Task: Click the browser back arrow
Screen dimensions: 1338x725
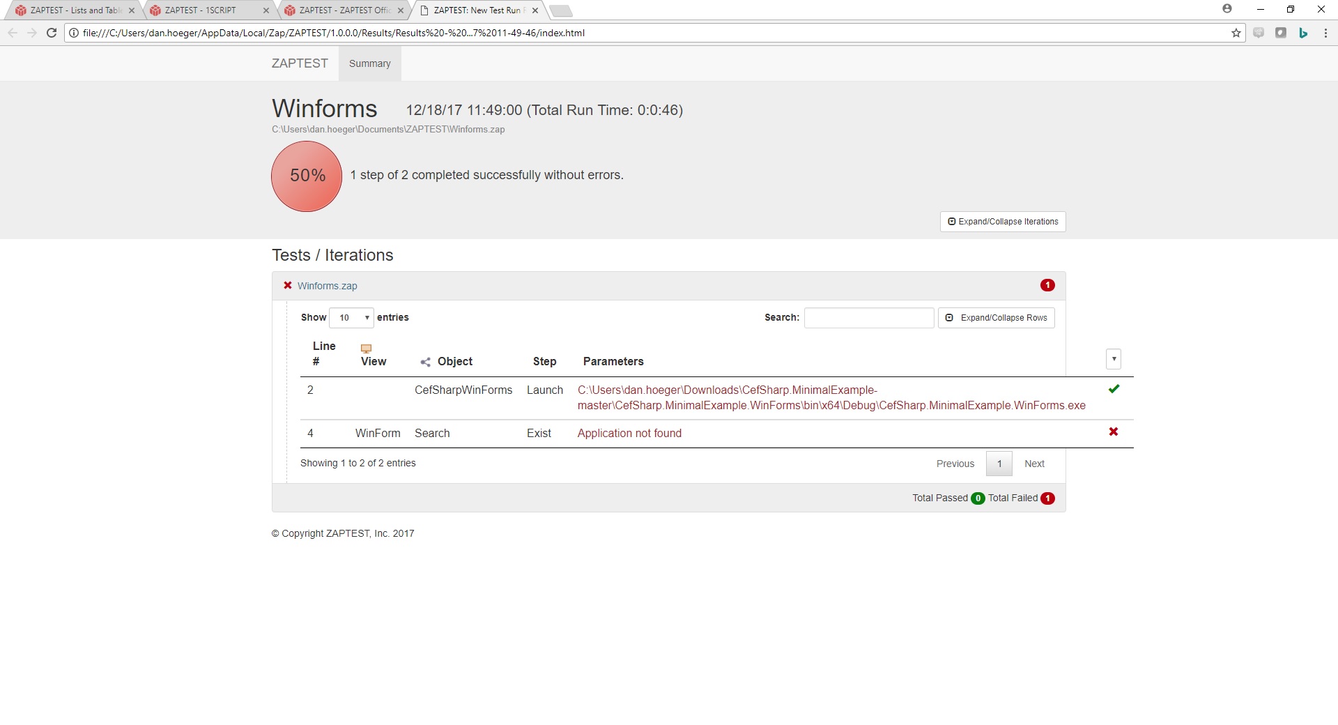Action: click(13, 33)
